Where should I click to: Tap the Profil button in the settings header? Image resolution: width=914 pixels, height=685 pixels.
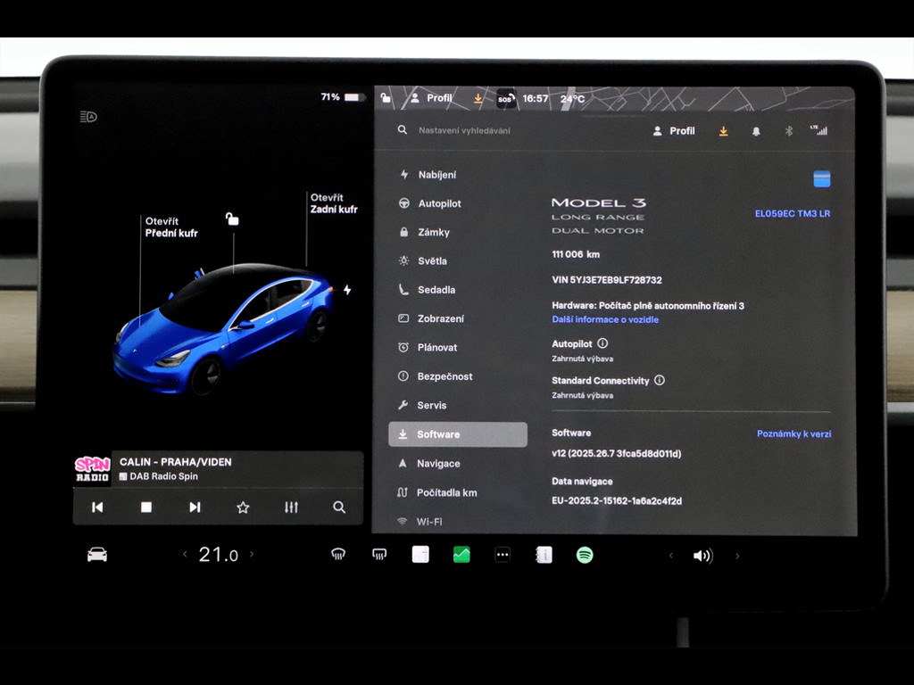[674, 131]
